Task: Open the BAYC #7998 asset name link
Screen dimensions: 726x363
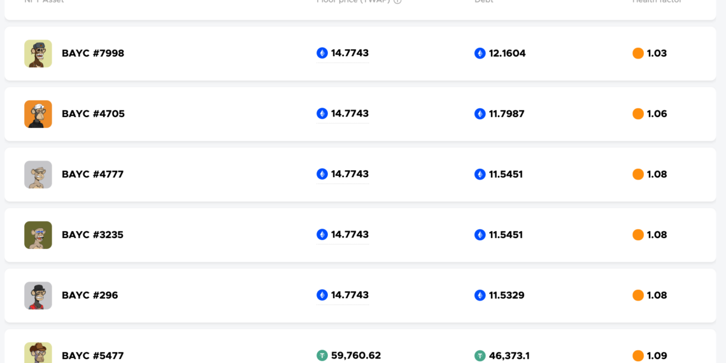Action: point(93,53)
